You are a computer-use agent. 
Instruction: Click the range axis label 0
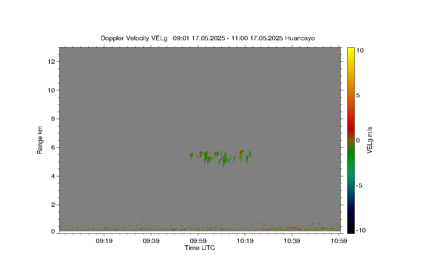(x=54, y=232)
